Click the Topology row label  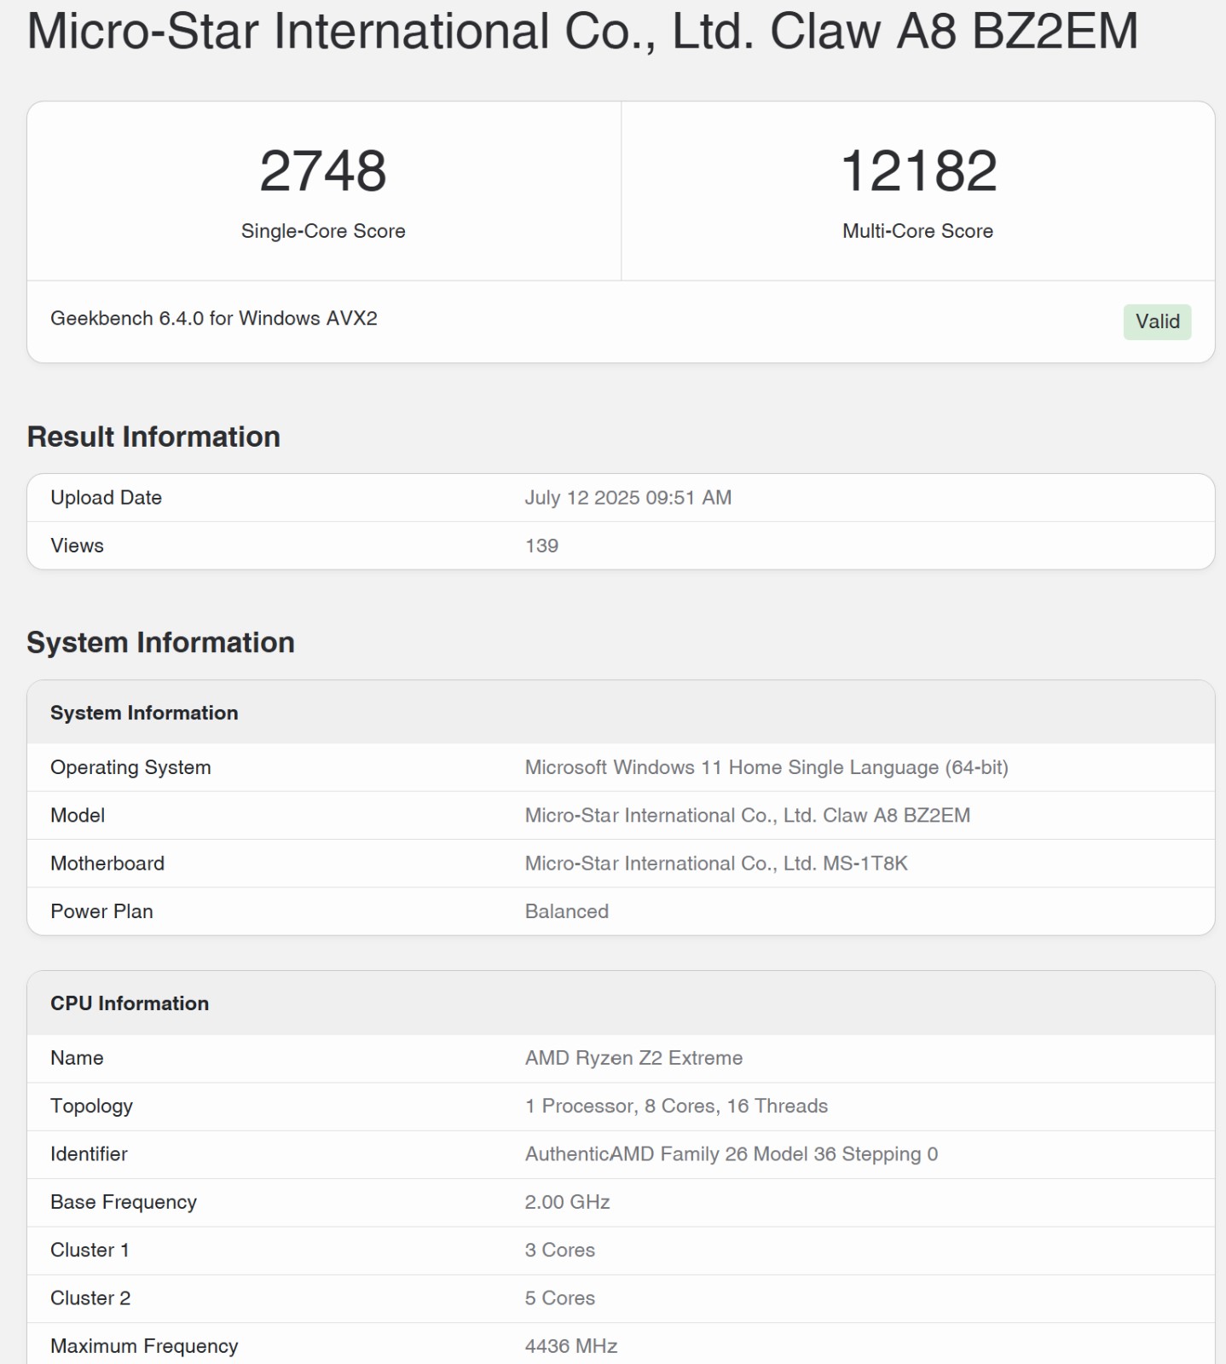[x=91, y=1107]
